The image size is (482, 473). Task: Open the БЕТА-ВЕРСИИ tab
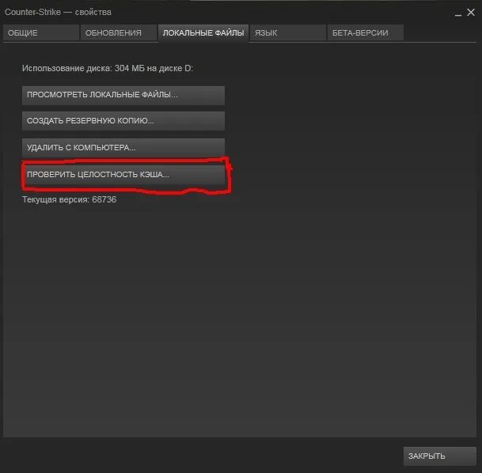click(366, 33)
